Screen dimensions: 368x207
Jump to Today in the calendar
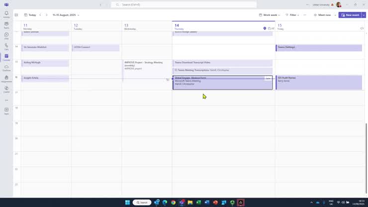pyautogui.click(x=30, y=15)
